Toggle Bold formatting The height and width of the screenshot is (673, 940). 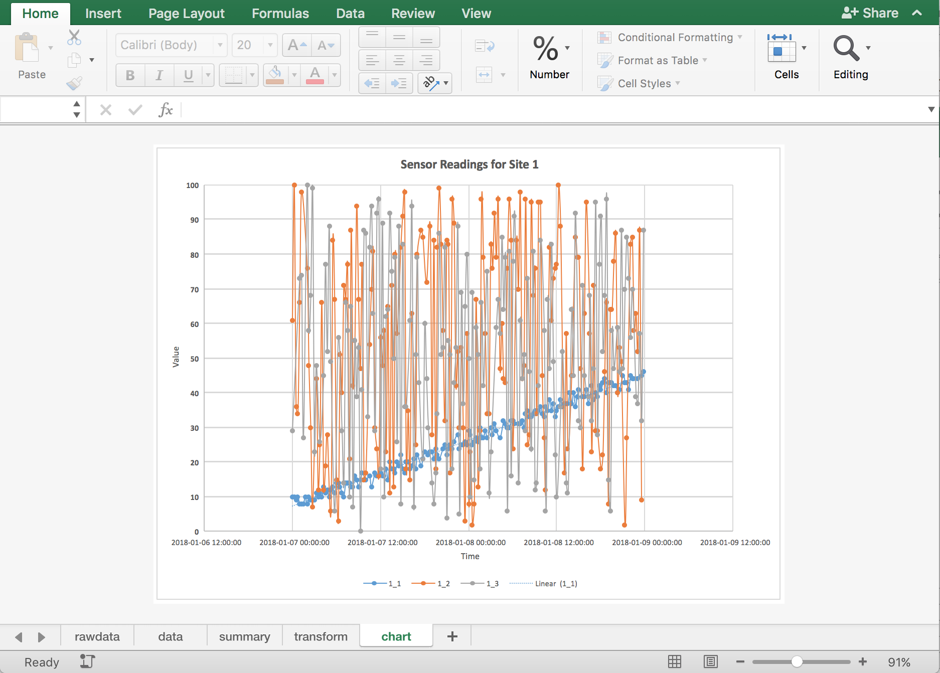tap(130, 75)
